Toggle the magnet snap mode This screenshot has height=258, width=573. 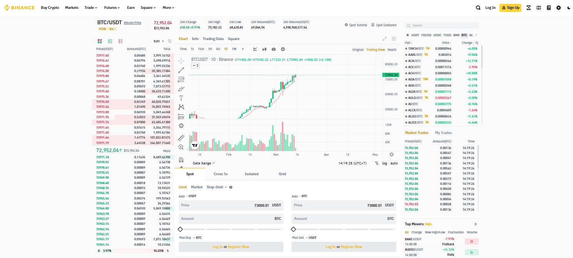point(181,159)
